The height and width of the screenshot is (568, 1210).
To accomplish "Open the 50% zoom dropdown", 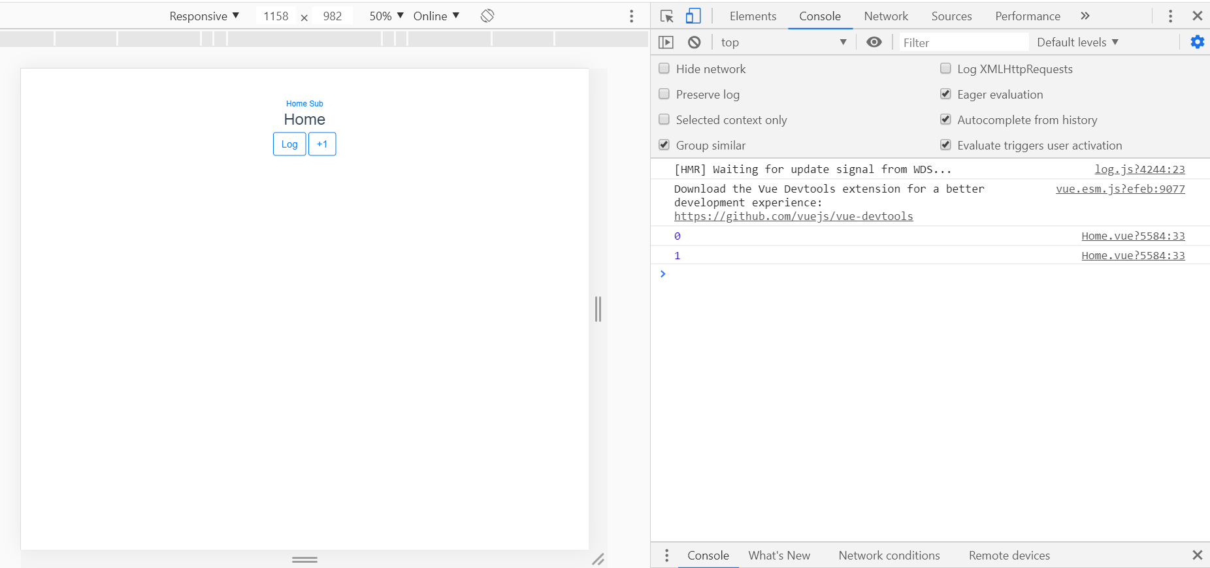I will 386,16.
